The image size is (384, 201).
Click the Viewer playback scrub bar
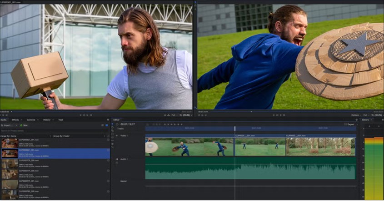click(x=291, y=111)
